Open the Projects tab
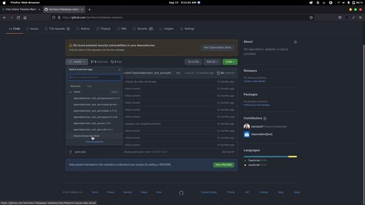 pyautogui.click(x=103, y=29)
